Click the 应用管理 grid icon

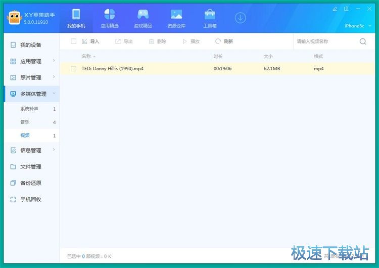(13, 61)
